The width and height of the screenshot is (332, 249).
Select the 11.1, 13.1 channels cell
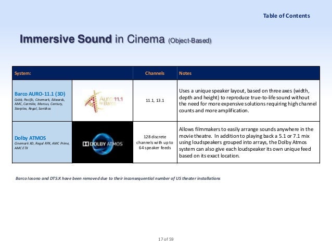click(x=155, y=100)
